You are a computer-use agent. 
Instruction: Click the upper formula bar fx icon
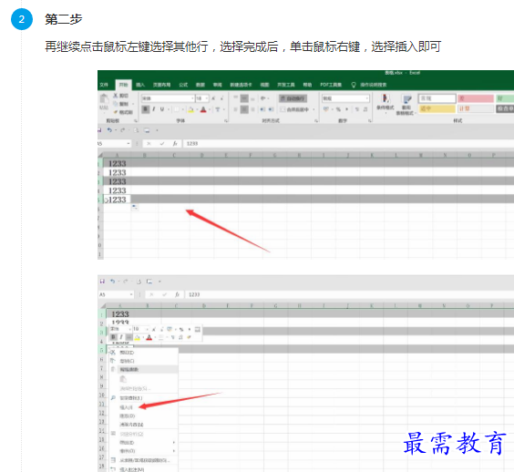coord(175,144)
